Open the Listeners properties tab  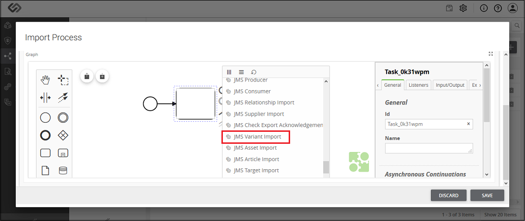[x=418, y=85]
